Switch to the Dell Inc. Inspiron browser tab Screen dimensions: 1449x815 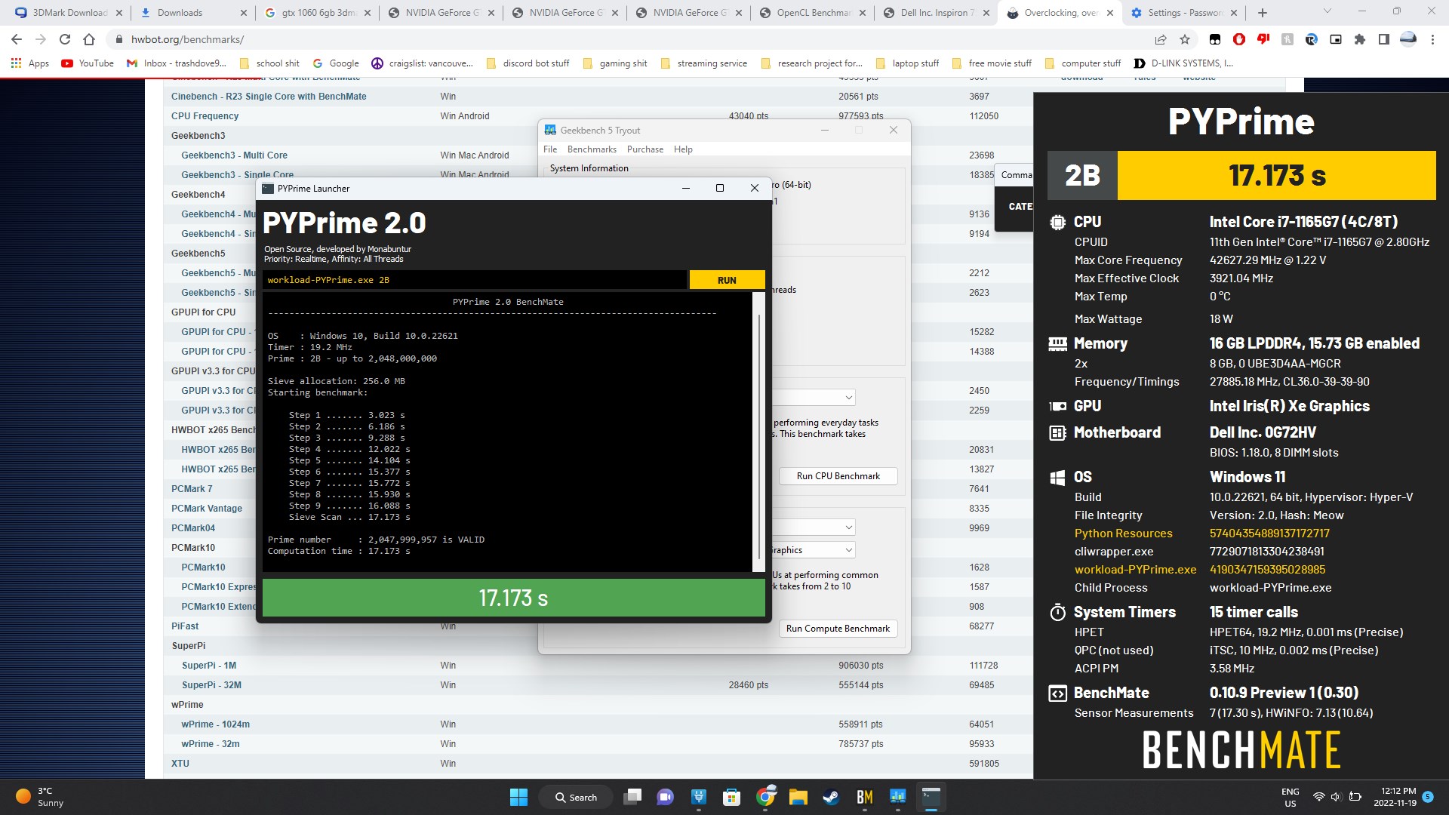[936, 13]
